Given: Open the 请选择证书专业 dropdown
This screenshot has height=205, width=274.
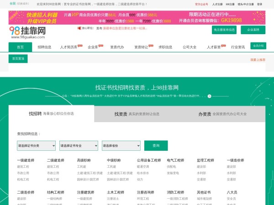Looking at the screenshot, I should pyautogui.click(x=78, y=145).
